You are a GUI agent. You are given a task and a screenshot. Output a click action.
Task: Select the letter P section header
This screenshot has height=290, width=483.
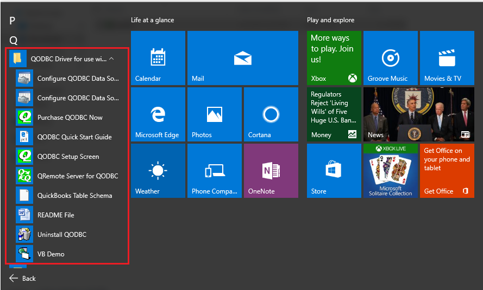tap(12, 21)
